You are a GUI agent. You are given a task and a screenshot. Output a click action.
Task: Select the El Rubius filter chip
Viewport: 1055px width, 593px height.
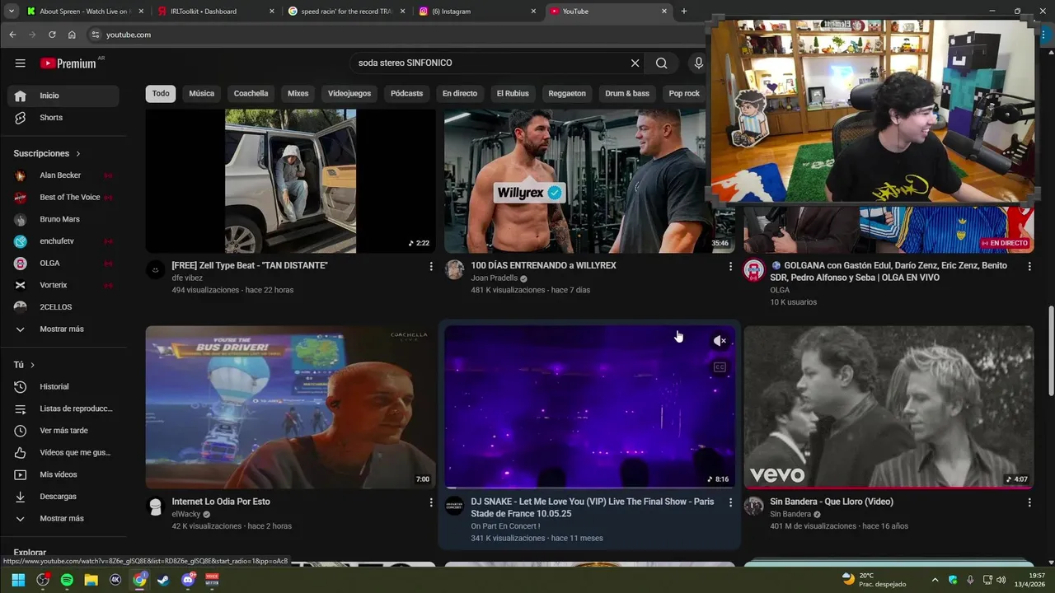[513, 93]
